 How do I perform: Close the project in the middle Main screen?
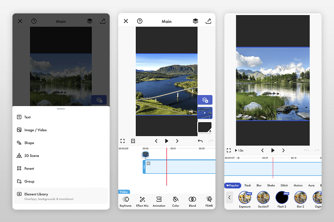(126, 21)
